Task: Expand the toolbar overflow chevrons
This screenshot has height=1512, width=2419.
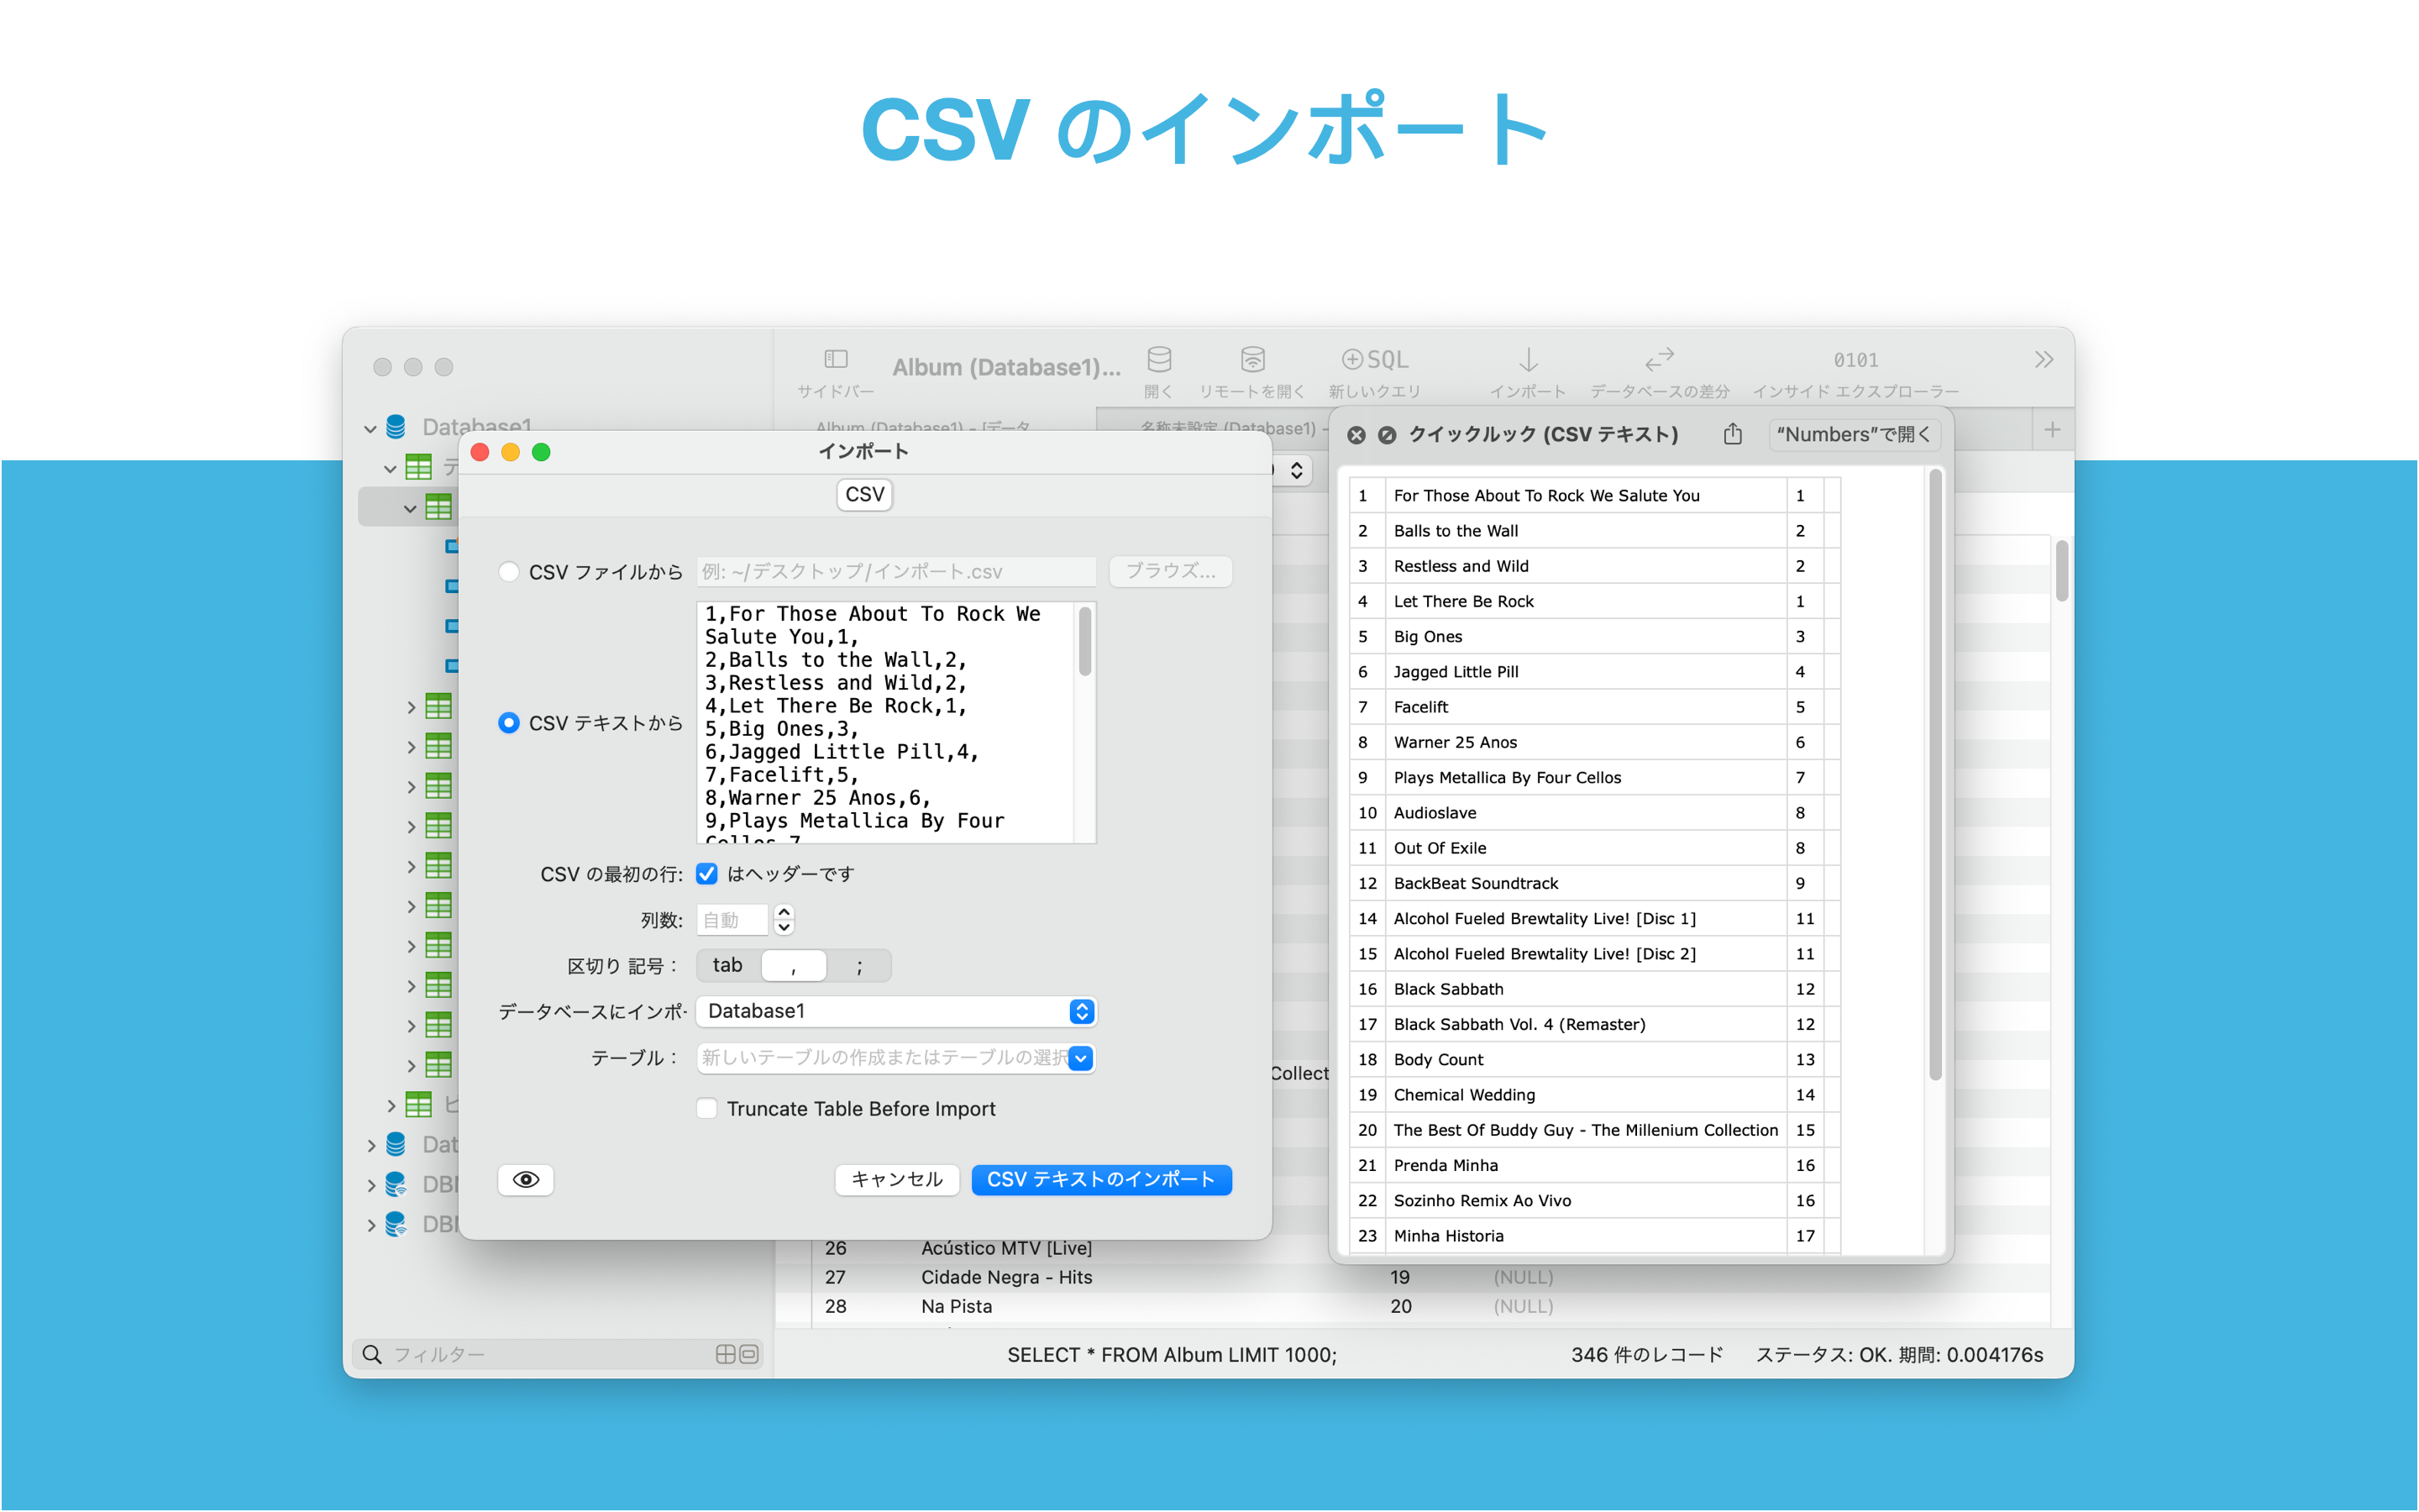Action: (2044, 360)
